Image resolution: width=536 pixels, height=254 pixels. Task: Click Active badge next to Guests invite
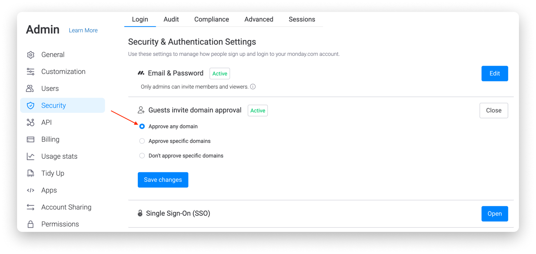[x=258, y=111]
